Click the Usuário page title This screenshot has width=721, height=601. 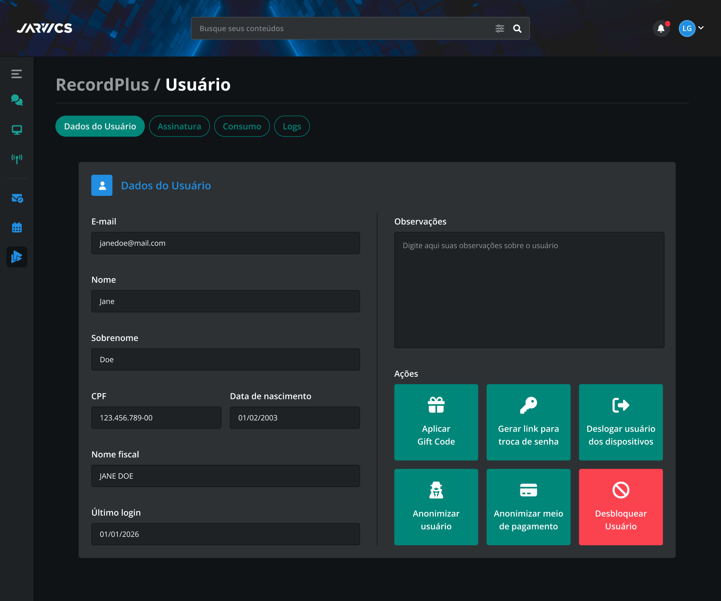pos(198,85)
